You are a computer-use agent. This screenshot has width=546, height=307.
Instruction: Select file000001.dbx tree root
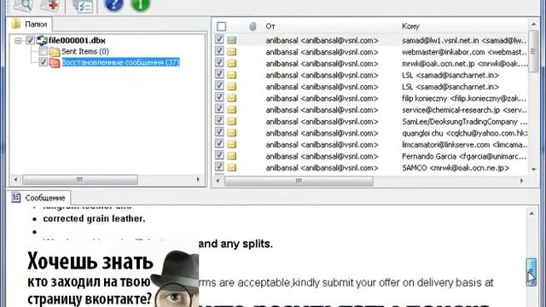(x=77, y=40)
